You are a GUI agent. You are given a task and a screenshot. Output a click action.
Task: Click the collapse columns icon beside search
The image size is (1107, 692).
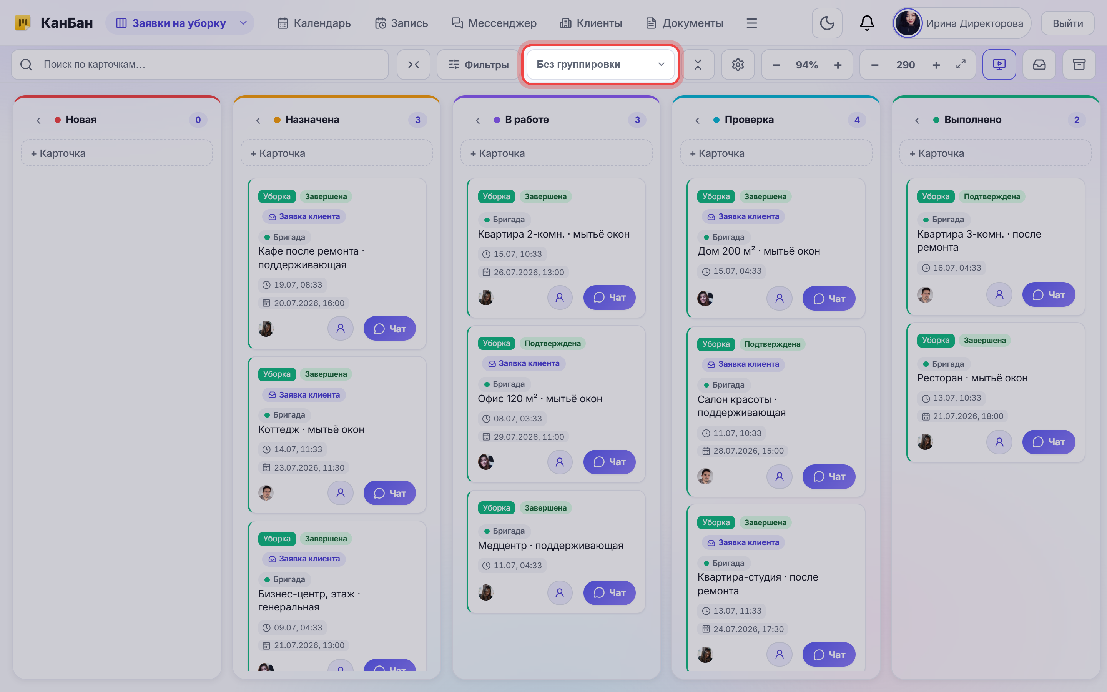(414, 65)
